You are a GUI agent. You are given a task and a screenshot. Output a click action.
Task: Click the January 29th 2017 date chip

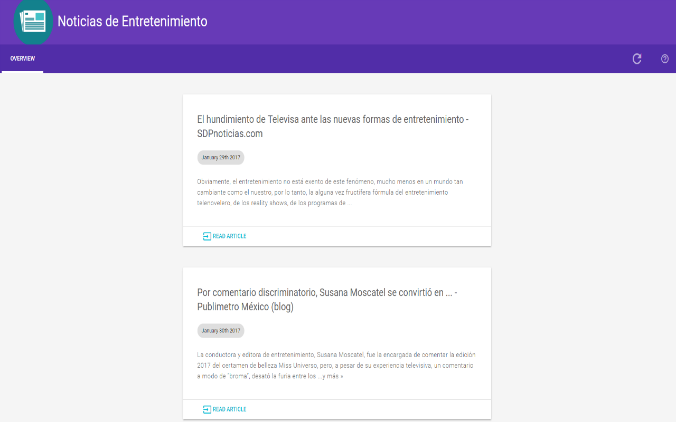point(221,158)
